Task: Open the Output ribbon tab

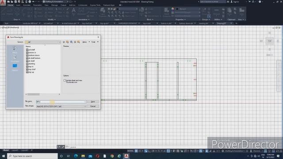Action: (x=63, y=5)
